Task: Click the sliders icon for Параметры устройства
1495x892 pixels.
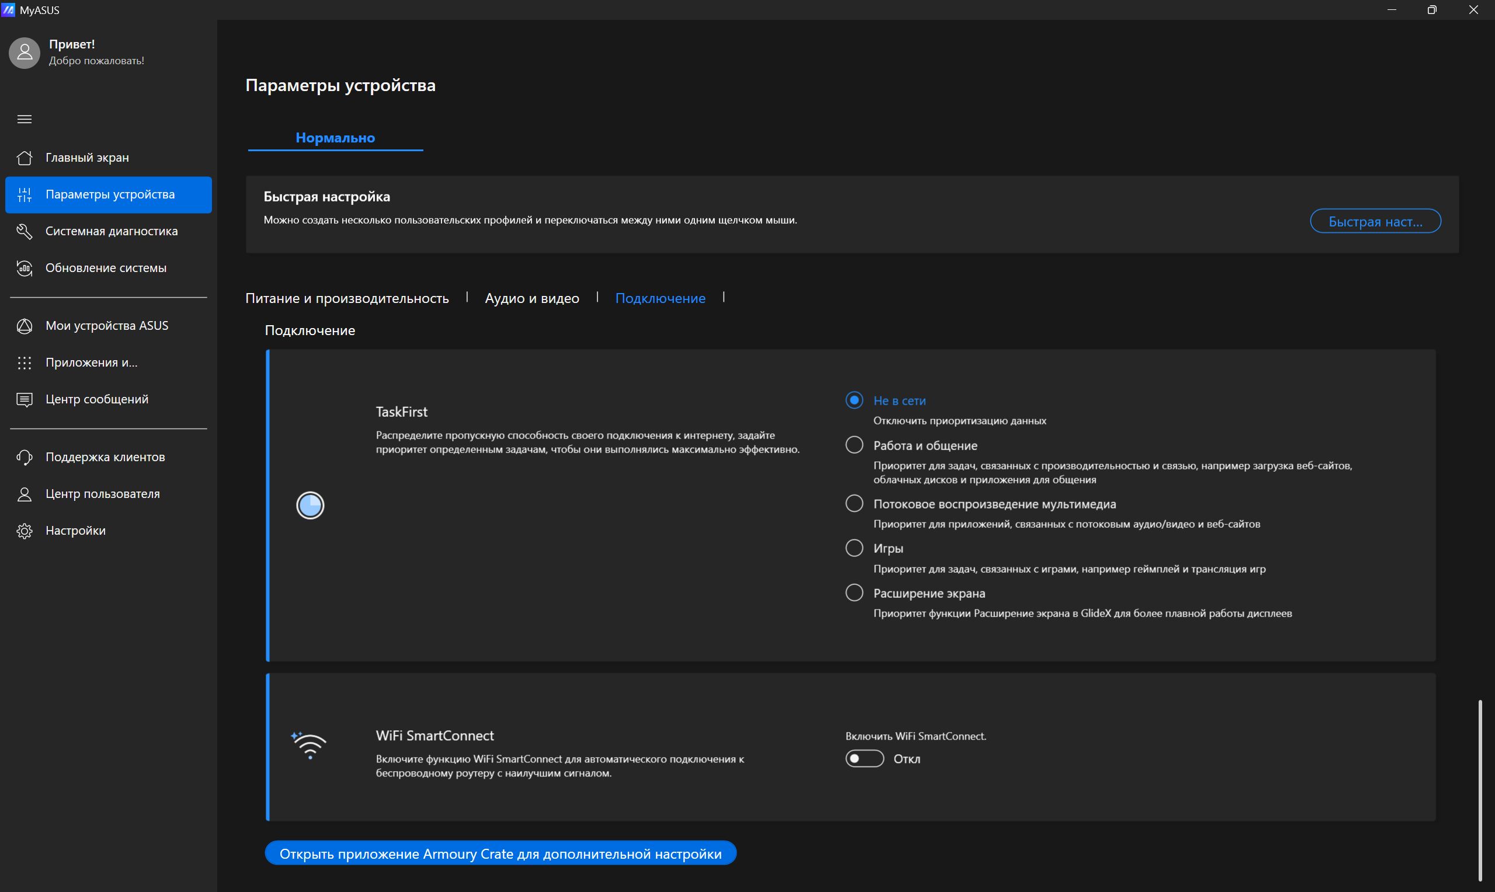Action: [x=24, y=194]
